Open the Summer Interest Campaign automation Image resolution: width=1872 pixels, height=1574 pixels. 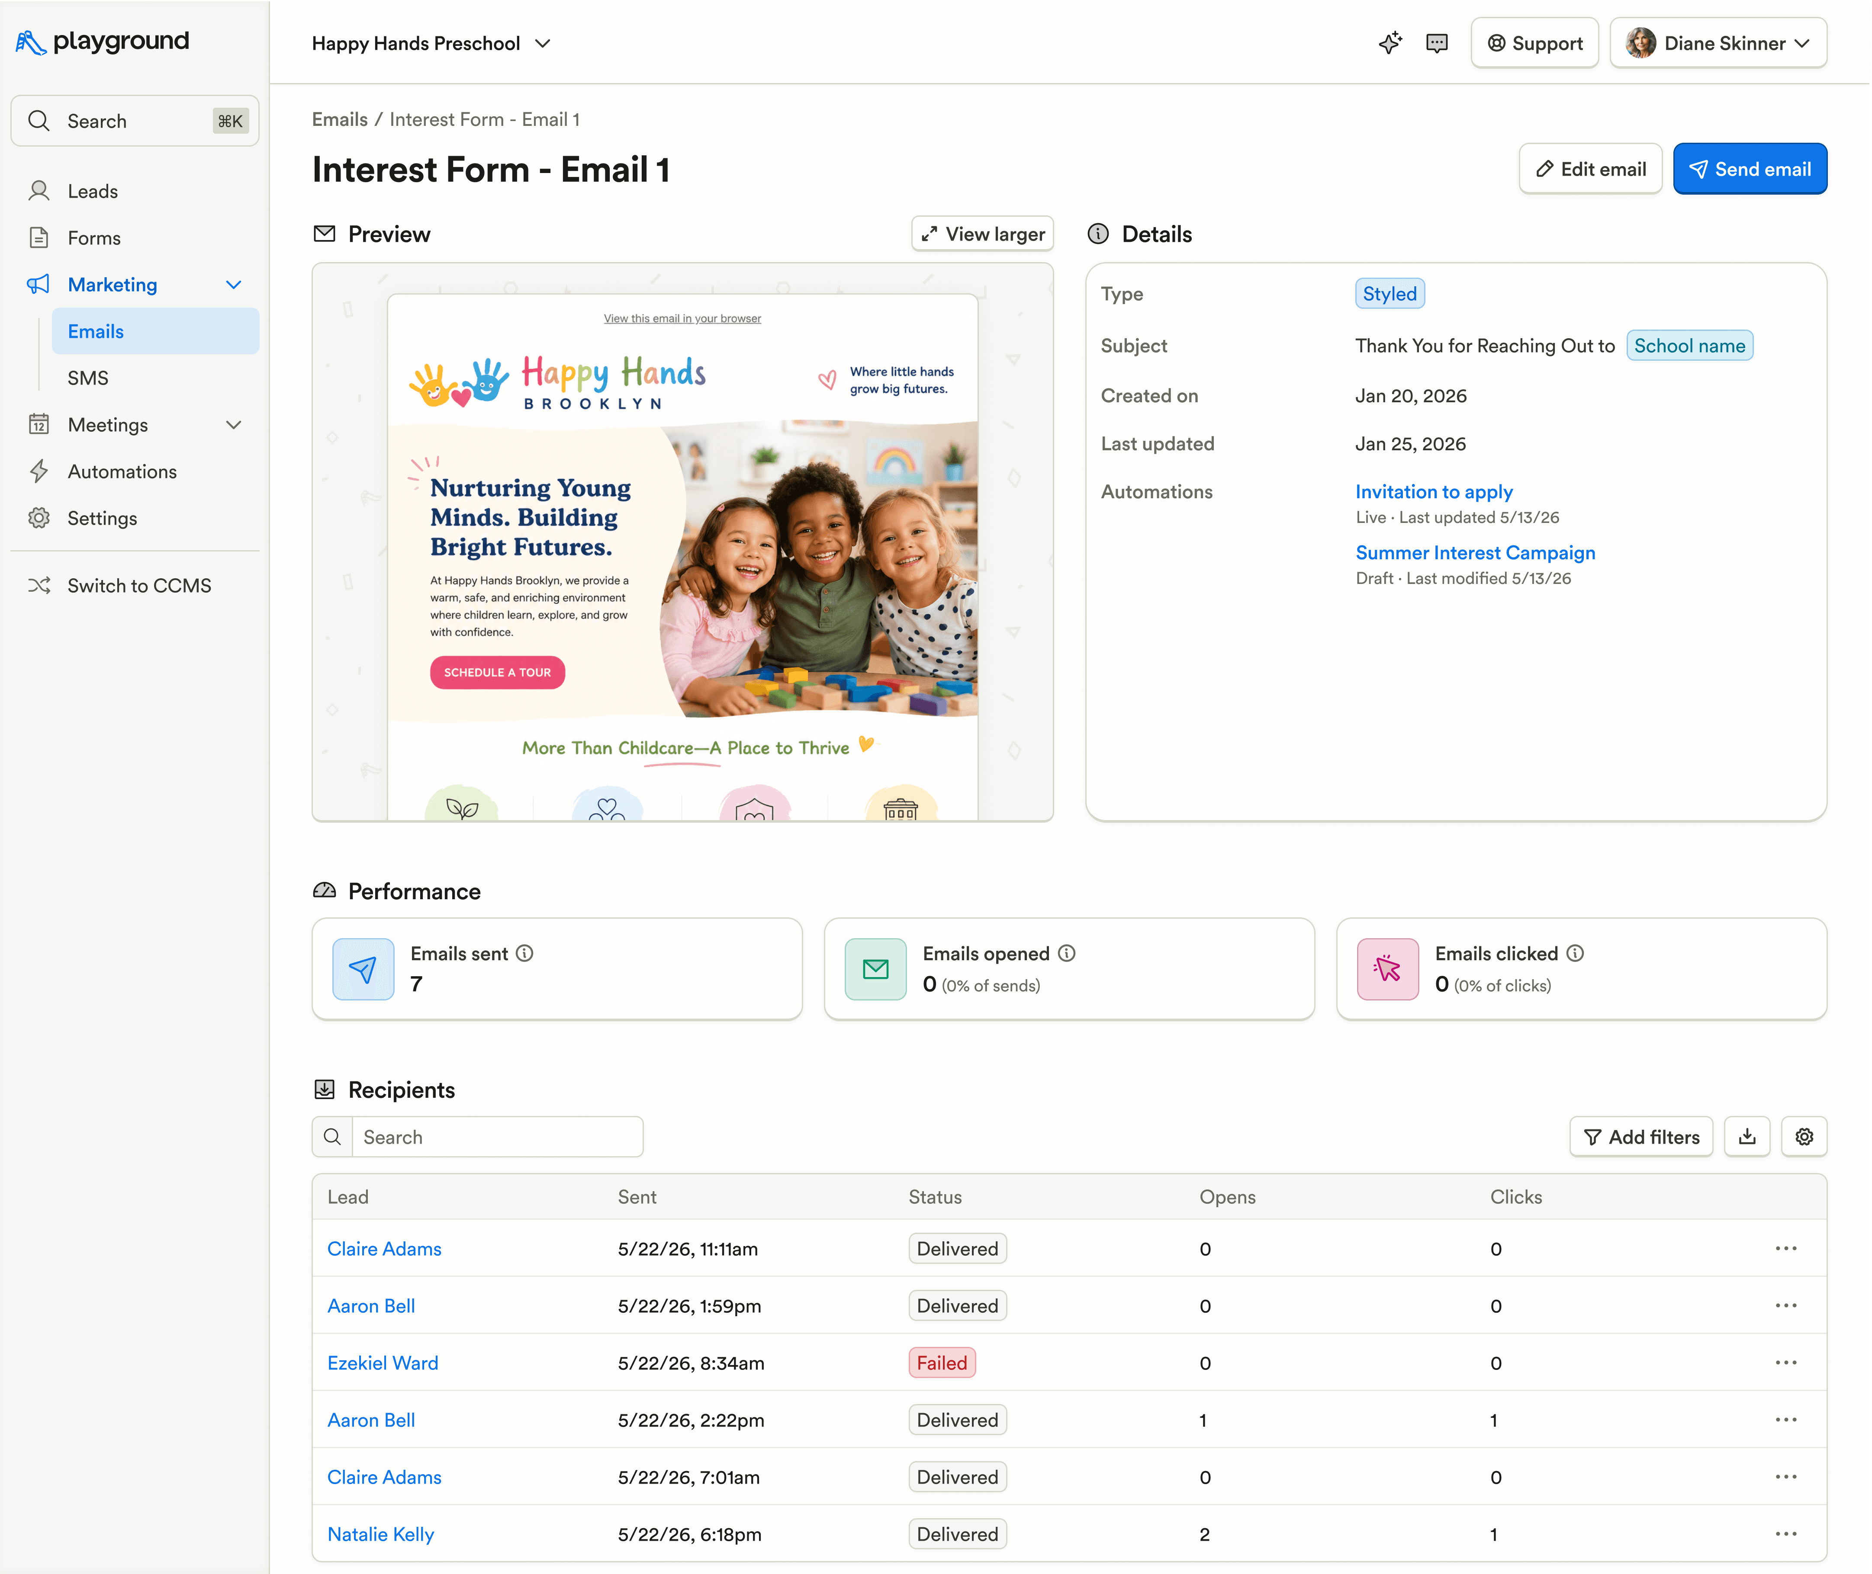pyautogui.click(x=1475, y=552)
